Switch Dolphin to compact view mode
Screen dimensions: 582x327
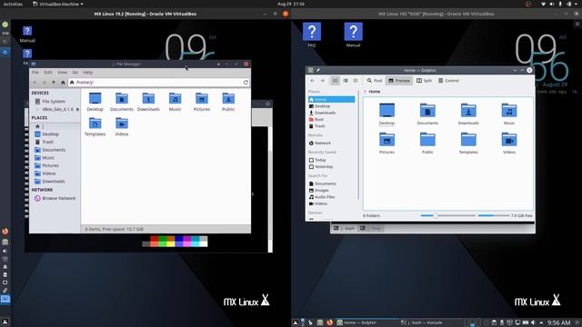click(x=346, y=81)
